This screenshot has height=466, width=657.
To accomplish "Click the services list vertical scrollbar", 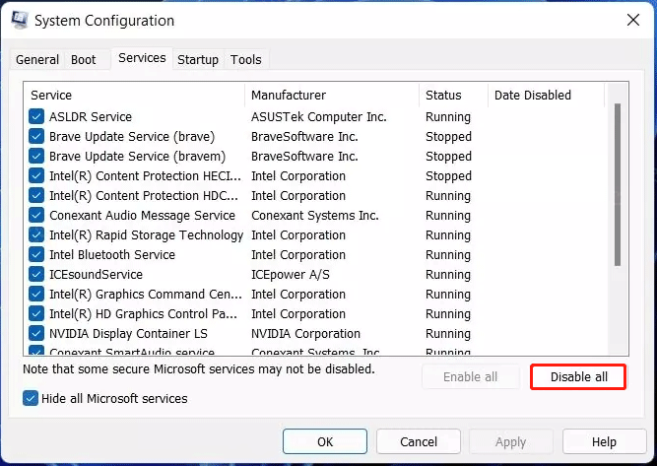I will pyautogui.click(x=618, y=184).
